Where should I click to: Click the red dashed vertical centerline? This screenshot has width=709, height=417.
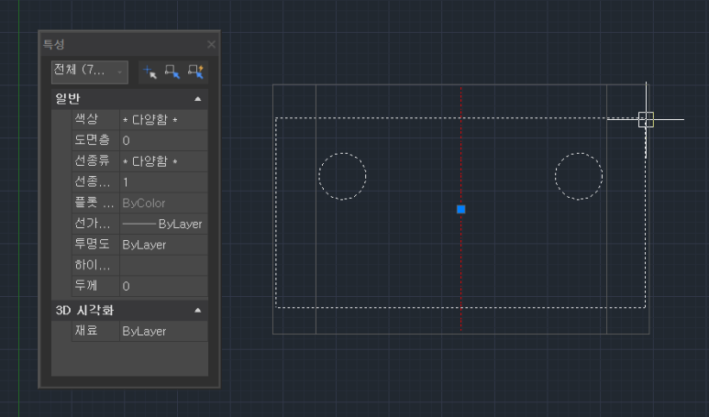pyautogui.click(x=461, y=275)
